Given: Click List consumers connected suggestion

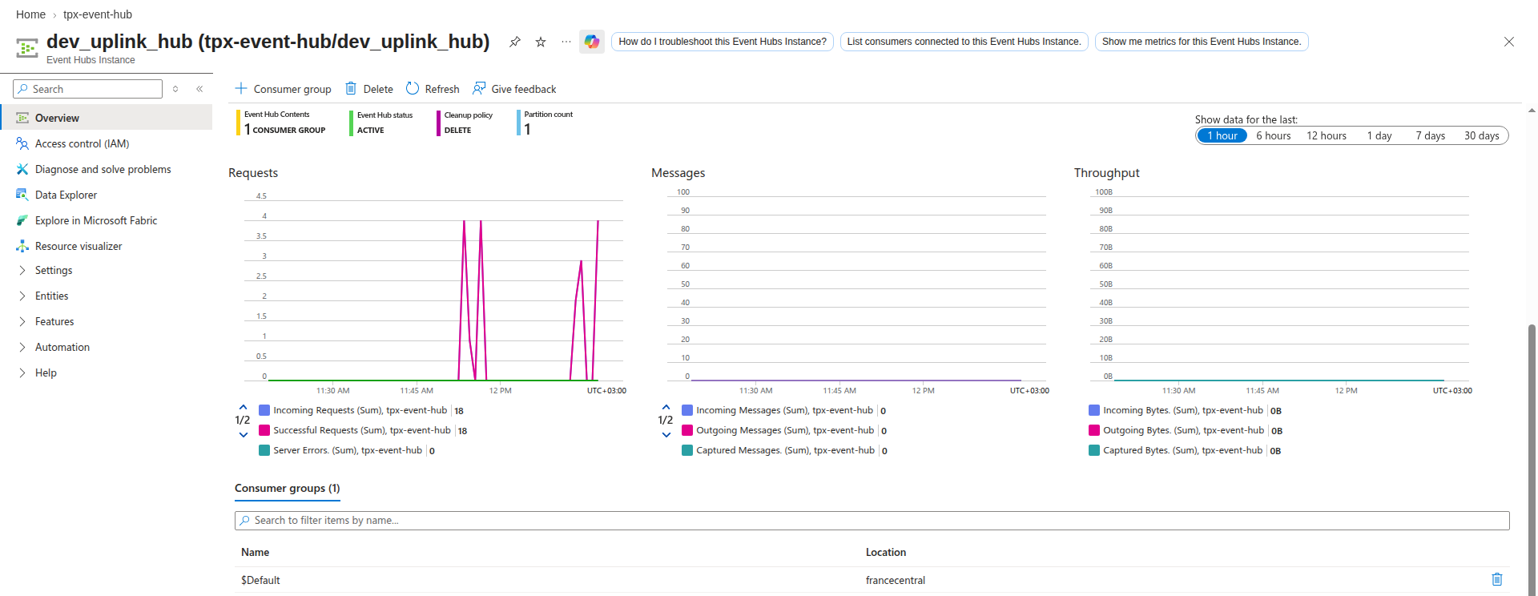Looking at the screenshot, I should (964, 42).
